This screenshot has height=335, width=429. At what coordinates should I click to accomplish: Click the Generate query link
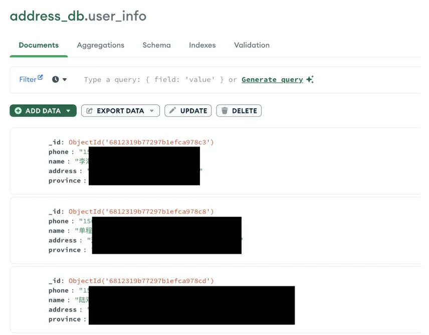tap(272, 80)
